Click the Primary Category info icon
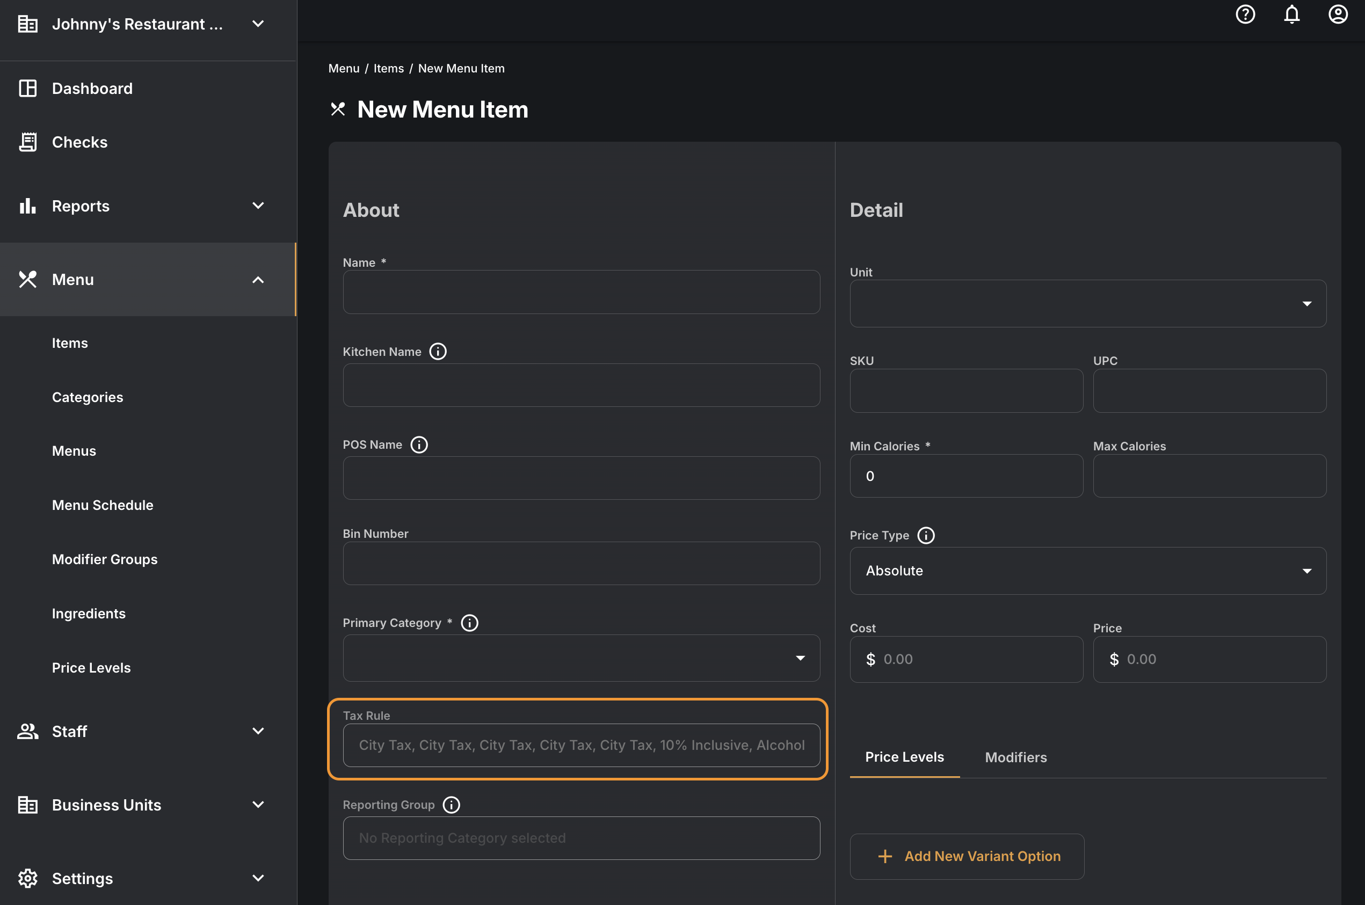Viewport: 1365px width, 905px height. [x=469, y=623]
